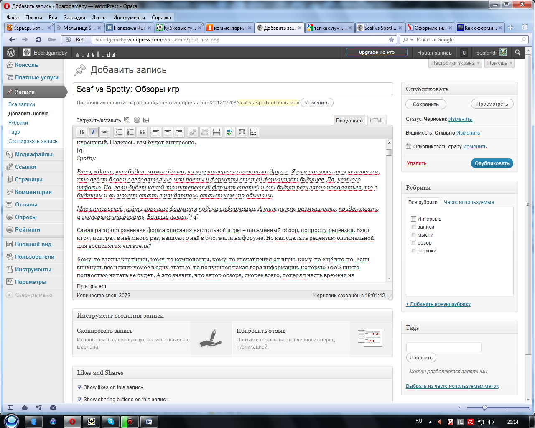The image size is (535, 428).
Task: Click the Upgrade To Pro button
Action: [377, 52]
